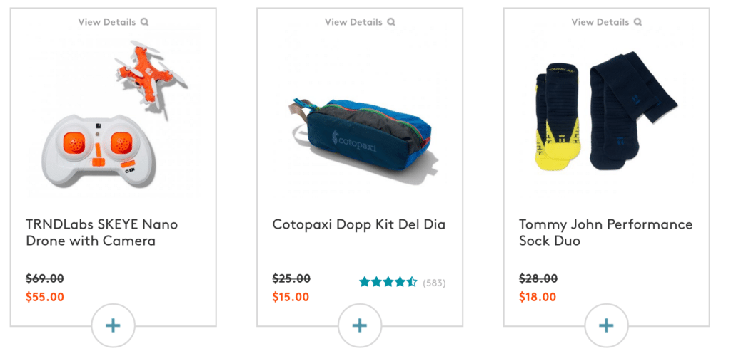Click the Tommy John Performance Sock Duo title
The height and width of the screenshot is (356, 731).
point(605,232)
